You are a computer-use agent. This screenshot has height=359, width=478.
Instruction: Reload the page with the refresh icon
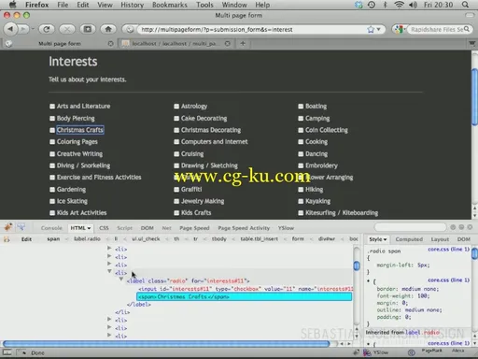tap(47, 29)
